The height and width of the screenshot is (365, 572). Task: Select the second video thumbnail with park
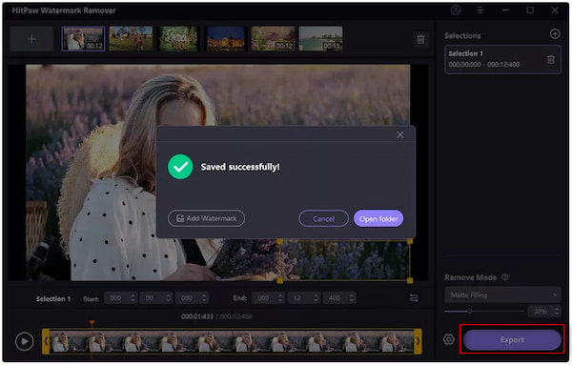point(131,39)
